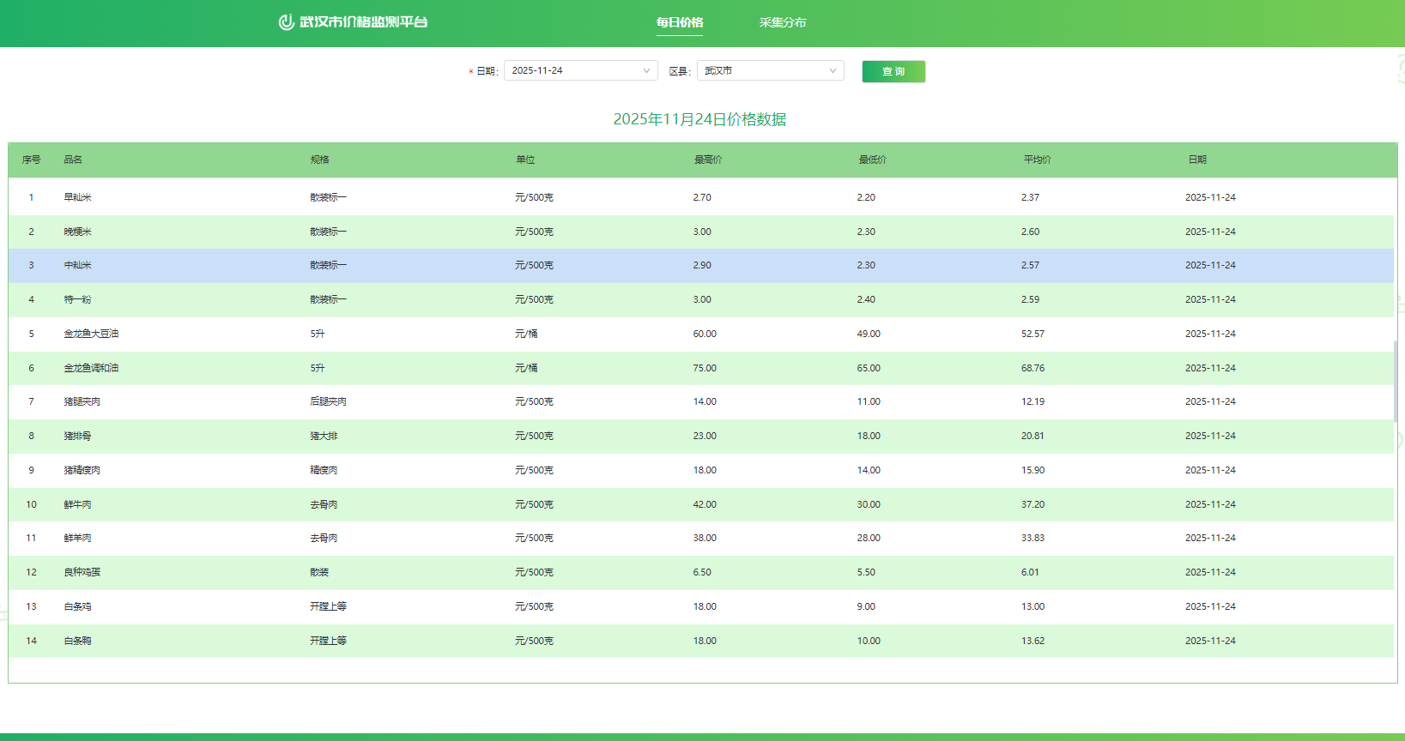
Task: Open the 2025-11-24 date field
Action: [572, 71]
